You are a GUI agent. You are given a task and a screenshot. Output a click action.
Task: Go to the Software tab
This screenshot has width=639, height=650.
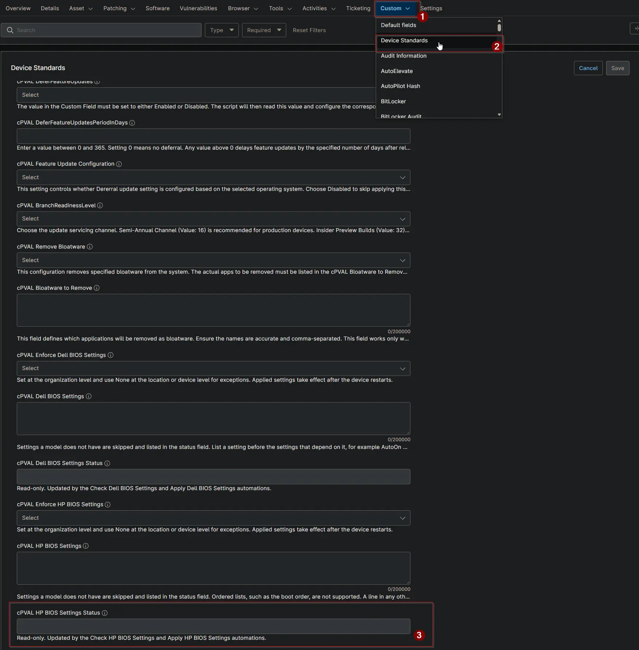(x=157, y=8)
